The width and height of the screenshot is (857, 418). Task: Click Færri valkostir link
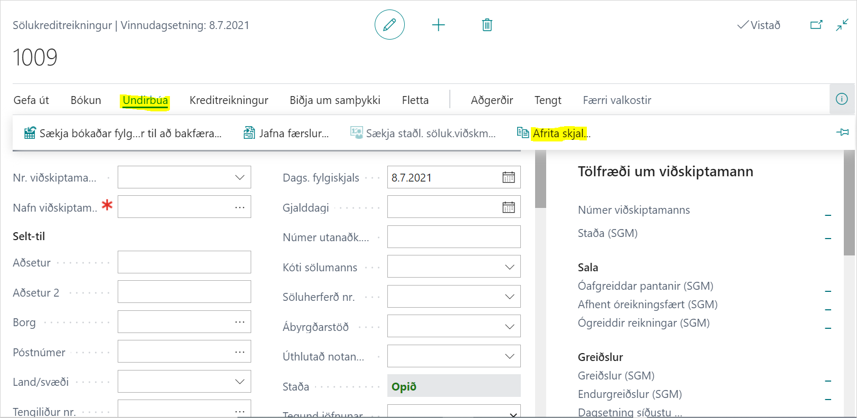[616, 100]
